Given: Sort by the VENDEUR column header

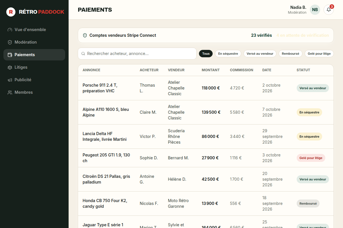Looking at the screenshot, I should pyautogui.click(x=176, y=70).
